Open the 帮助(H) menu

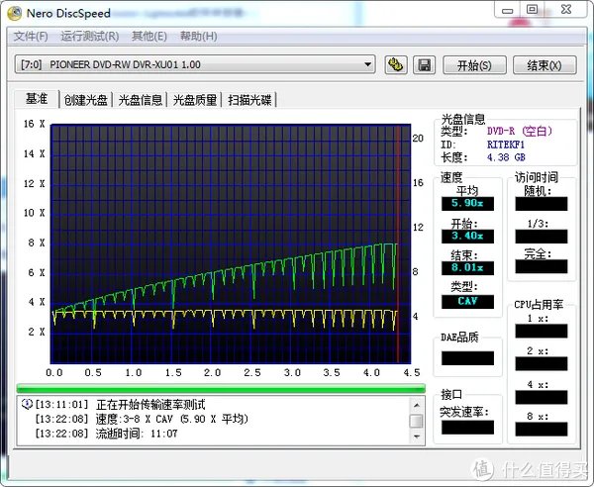click(x=201, y=37)
